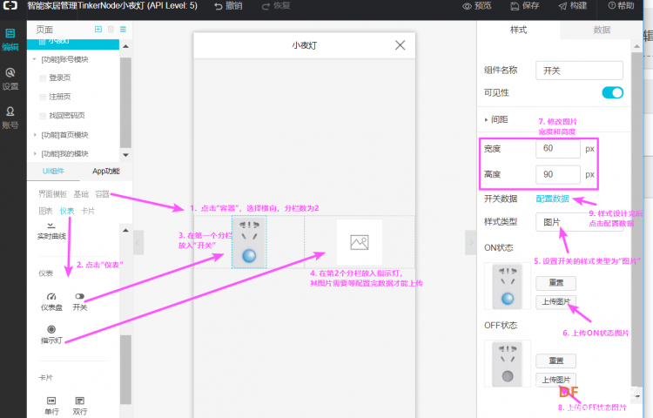Expand the 间距 section
653x418 pixels.
click(x=496, y=119)
